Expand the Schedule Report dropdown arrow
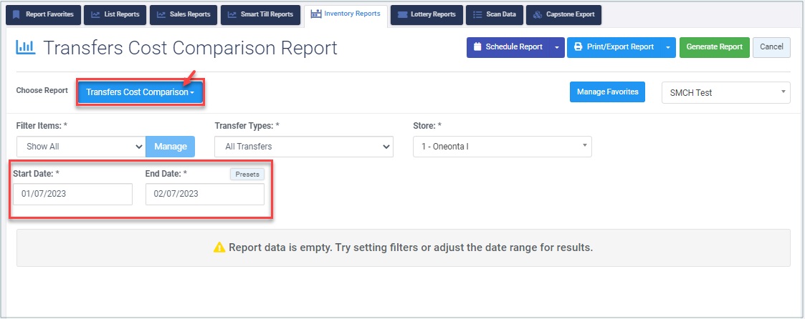 [x=557, y=47]
